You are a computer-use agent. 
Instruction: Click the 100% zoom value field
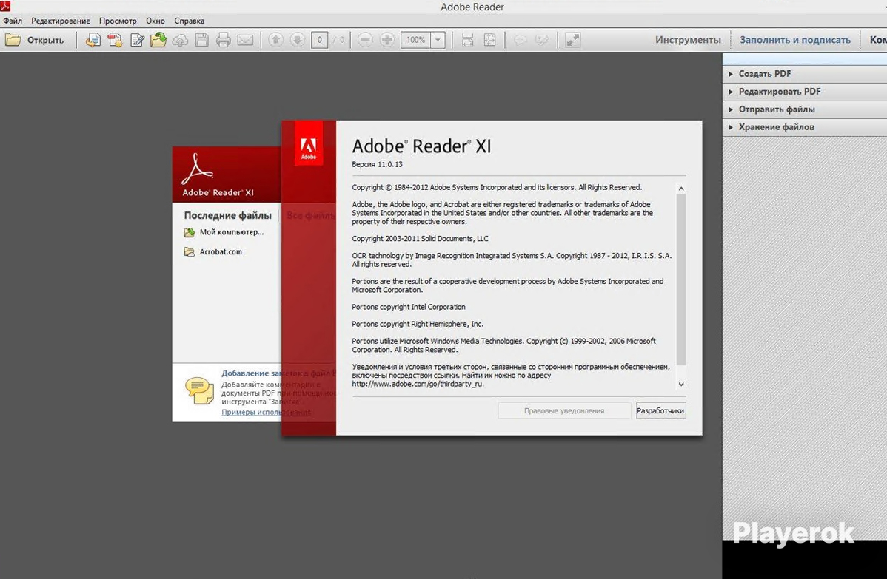click(416, 40)
